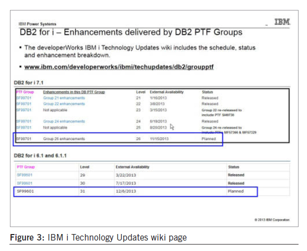The image size is (307, 251).
Task: Select the date 7/17/2013
Action: pos(126,183)
